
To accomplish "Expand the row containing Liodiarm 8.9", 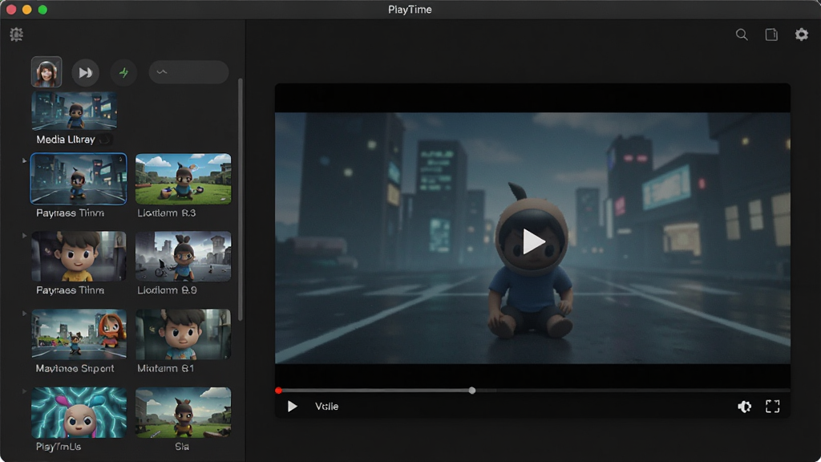I will click(24, 236).
